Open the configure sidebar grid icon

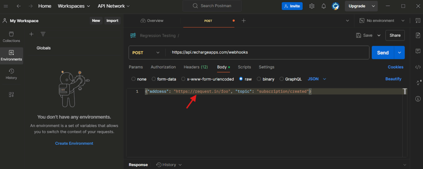coord(11,95)
